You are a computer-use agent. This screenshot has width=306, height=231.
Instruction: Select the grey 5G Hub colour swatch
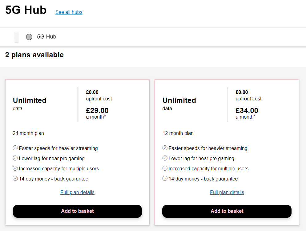point(29,37)
